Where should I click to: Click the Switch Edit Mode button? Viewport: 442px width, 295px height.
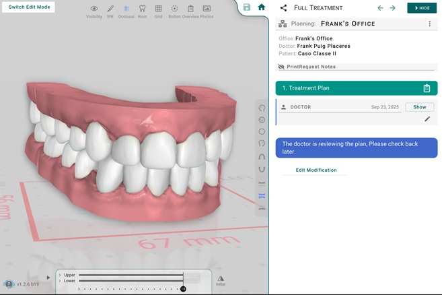coord(29,7)
